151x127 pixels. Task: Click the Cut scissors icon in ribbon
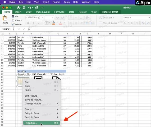(x=13, y=16)
